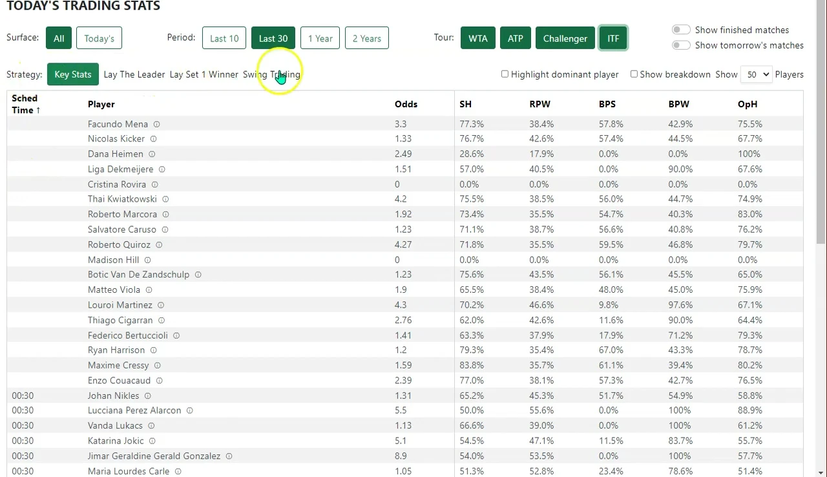827x477 pixels.
Task: Click info icon beside Liga Dekmeijere
Action: pos(162,169)
